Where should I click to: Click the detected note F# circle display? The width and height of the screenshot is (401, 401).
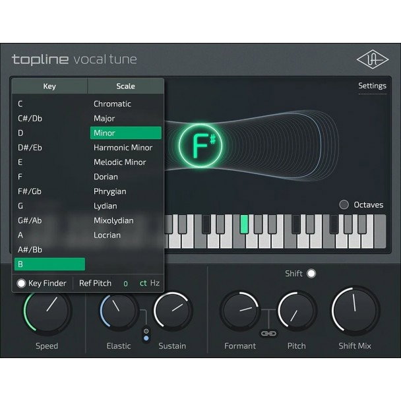[x=200, y=146]
